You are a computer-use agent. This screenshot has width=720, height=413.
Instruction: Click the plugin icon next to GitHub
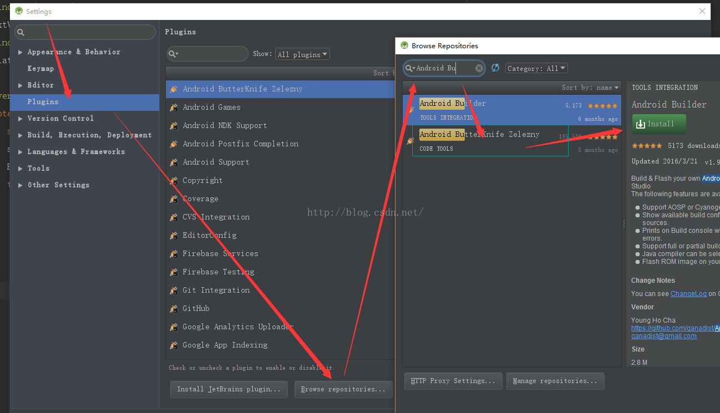(174, 308)
